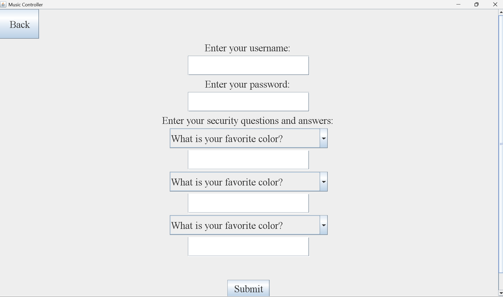Image resolution: width=503 pixels, height=297 pixels.
Task: Click the first security answer field
Action: pyautogui.click(x=248, y=159)
